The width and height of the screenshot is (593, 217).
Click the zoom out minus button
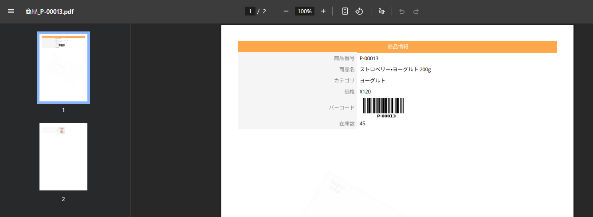pyautogui.click(x=286, y=11)
